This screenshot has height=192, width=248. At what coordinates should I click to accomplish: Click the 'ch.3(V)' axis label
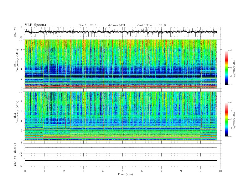pos(15,148)
